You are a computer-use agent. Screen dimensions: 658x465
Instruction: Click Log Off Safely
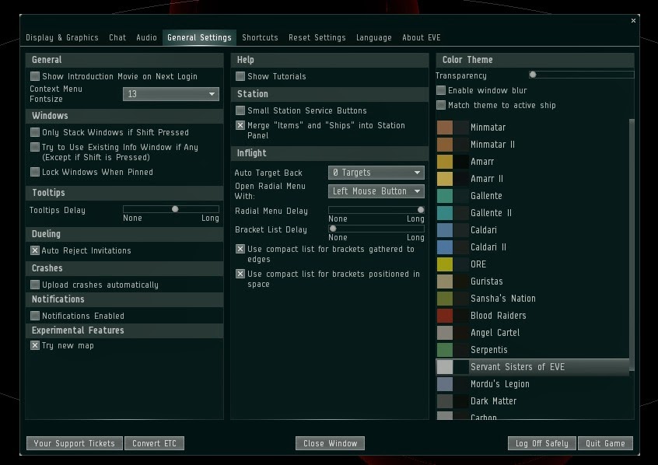542,443
